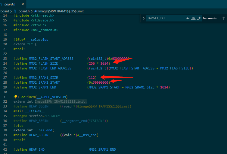This screenshot has height=154, width=227.
Task: Click MM32_SRAM1_END value on line 42
Action: coord(102,149)
